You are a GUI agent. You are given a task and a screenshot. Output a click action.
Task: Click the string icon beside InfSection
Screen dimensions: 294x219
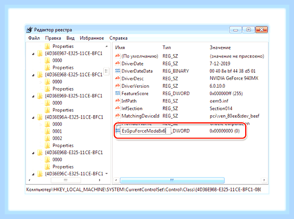[x=118, y=109]
